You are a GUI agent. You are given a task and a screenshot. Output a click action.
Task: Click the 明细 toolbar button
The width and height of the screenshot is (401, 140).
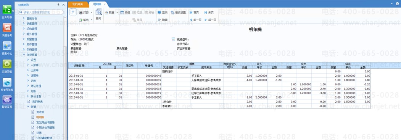(x=125, y=13)
